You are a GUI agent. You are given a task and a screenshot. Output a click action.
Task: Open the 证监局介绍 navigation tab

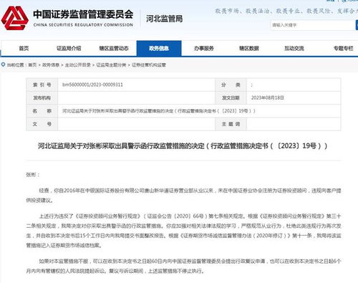(x=69, y=49)
